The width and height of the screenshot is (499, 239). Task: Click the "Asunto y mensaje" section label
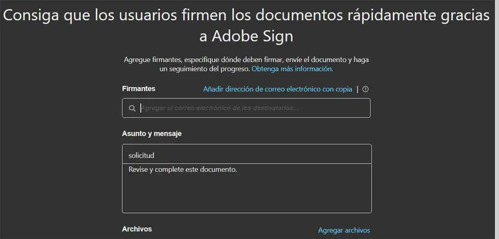(152, 134)
